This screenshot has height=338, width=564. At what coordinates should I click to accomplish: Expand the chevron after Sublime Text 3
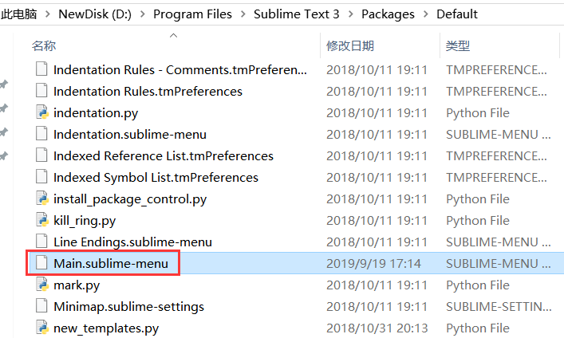coord(350,14)
